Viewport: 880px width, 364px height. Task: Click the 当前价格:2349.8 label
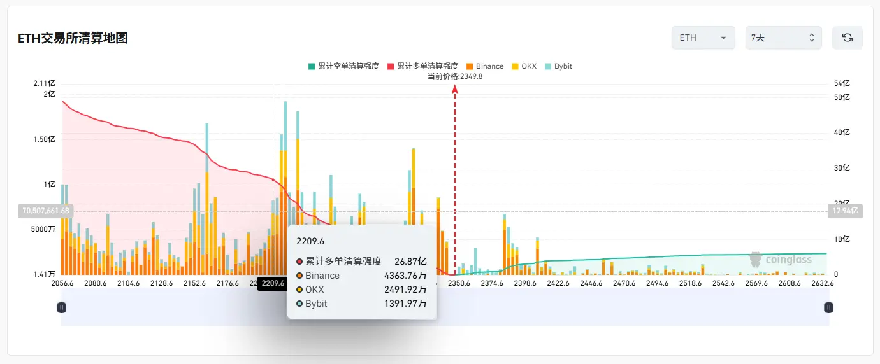point(455,76)
